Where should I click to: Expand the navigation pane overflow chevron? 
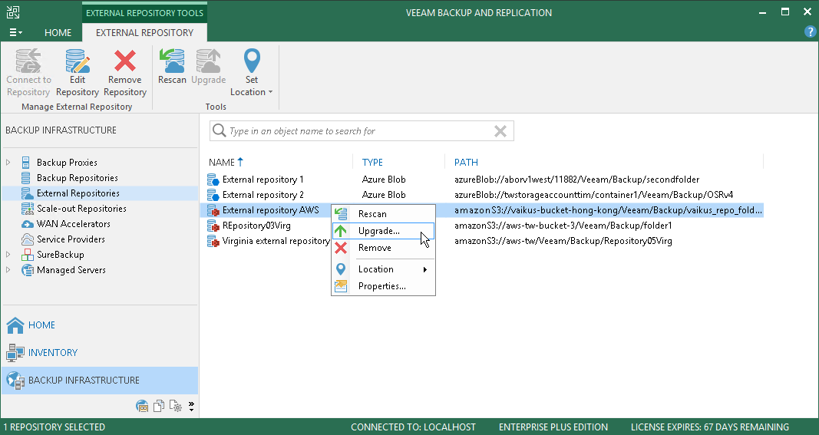click(191, 407)
